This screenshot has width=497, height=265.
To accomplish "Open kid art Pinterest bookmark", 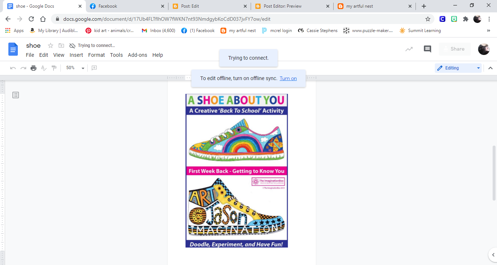I will [x=110, y=31].
